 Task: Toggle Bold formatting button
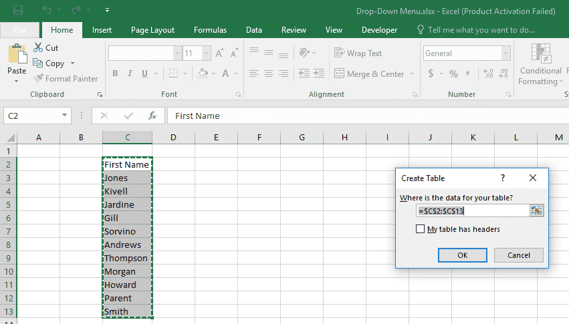pos(115,73)
